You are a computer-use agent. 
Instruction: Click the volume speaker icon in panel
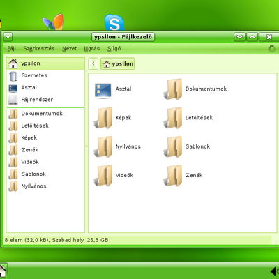pyautogui.click(x=275, y=271)
